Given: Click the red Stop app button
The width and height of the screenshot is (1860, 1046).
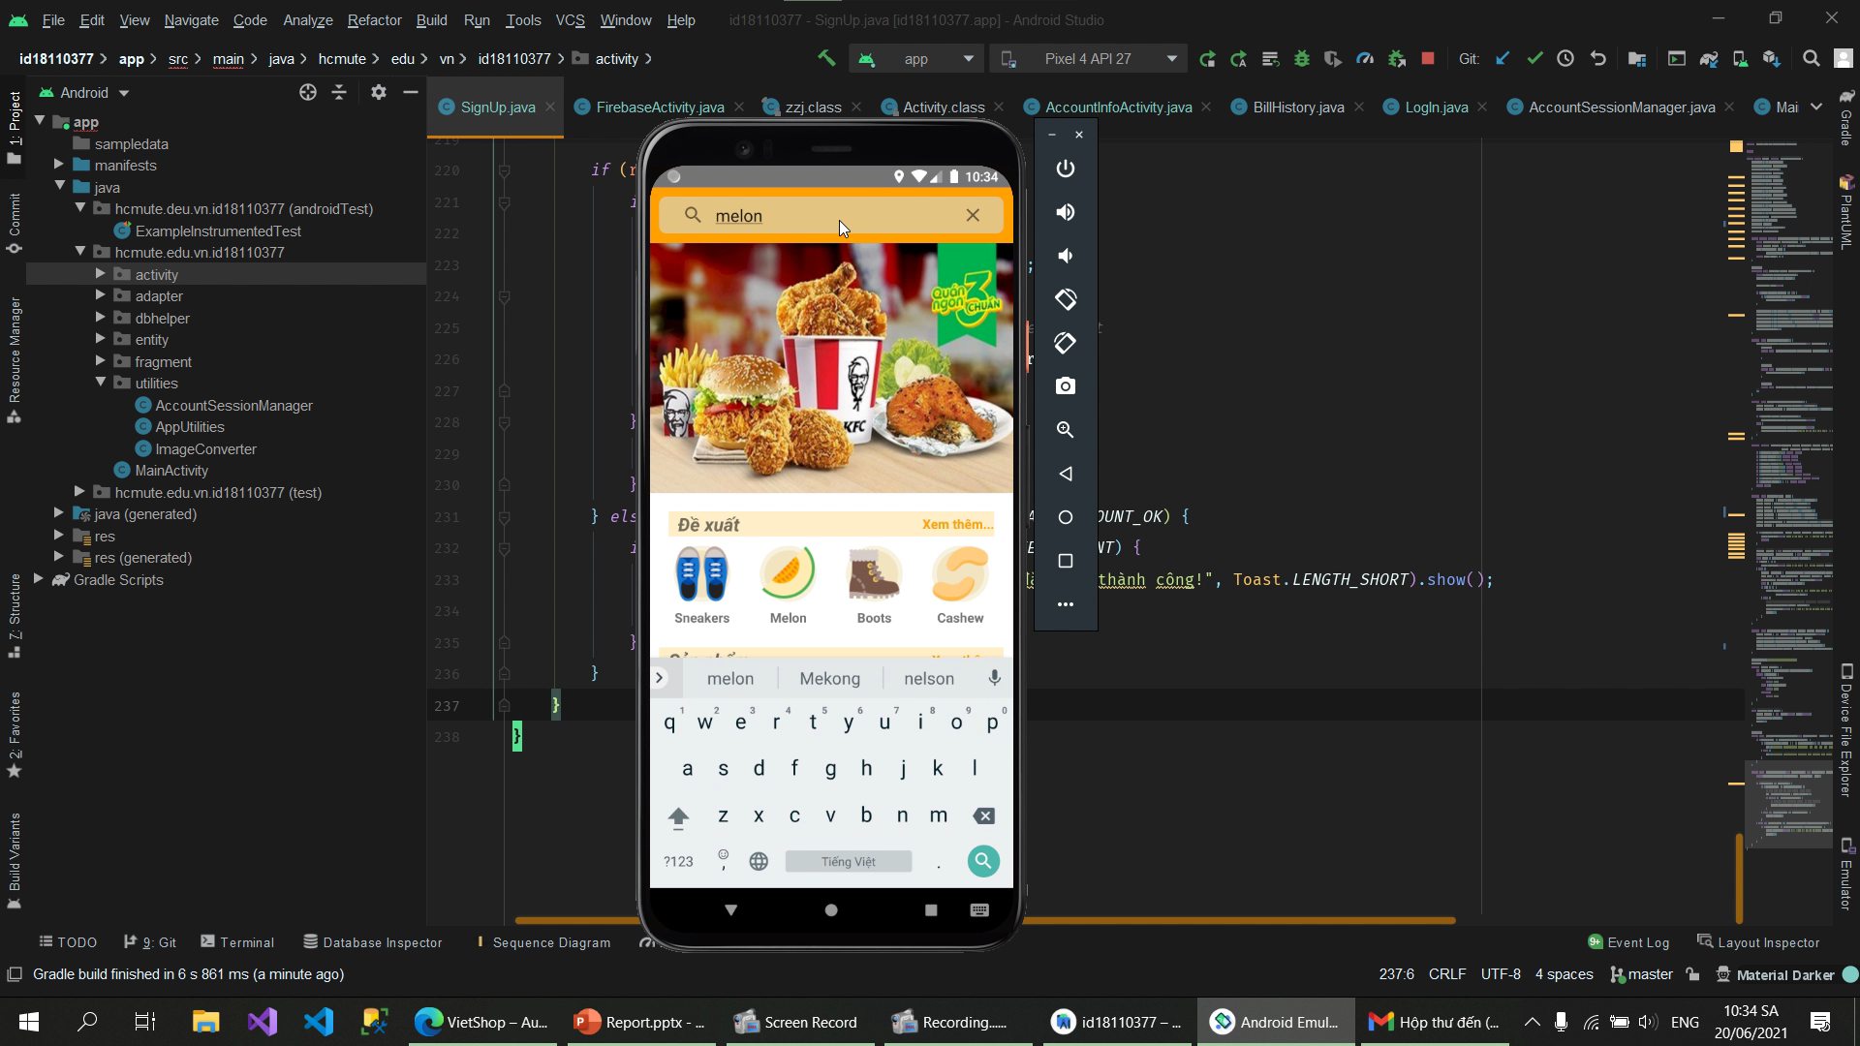Looking at the screenshot, I should click(x=1427, y=59).
